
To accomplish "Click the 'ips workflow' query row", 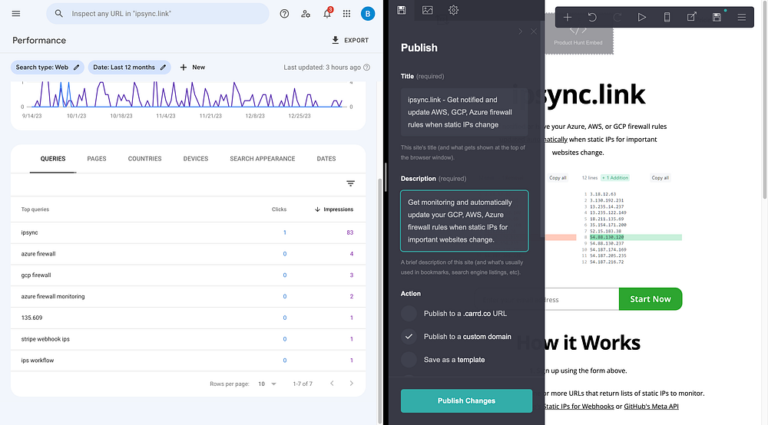I will (x=188, y=361).
